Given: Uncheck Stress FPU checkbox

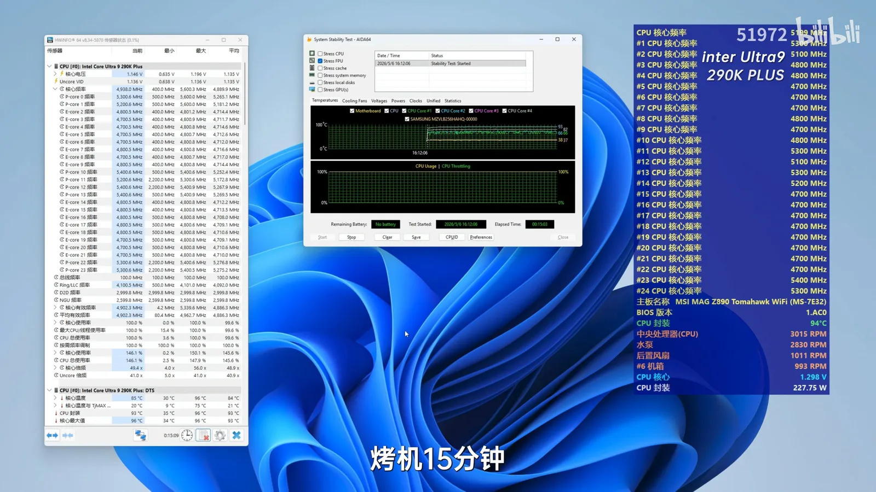Looking at the screenshot, I should tap(320, 61).
